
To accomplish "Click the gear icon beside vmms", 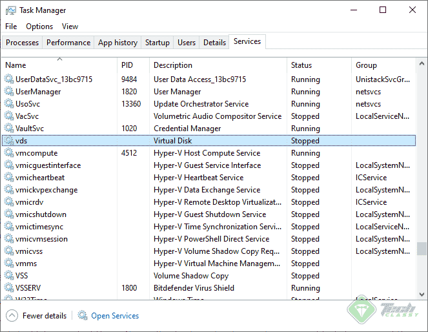I will click(x=9, y=264).
